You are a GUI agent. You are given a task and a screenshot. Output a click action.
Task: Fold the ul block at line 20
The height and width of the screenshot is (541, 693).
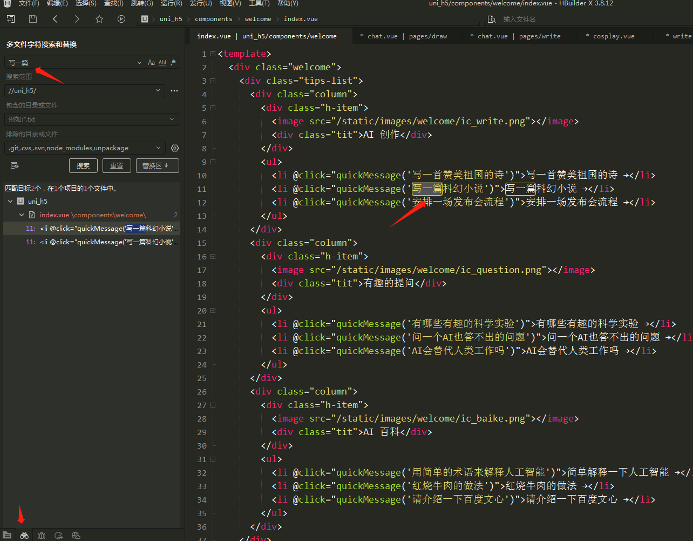(213, 311)
